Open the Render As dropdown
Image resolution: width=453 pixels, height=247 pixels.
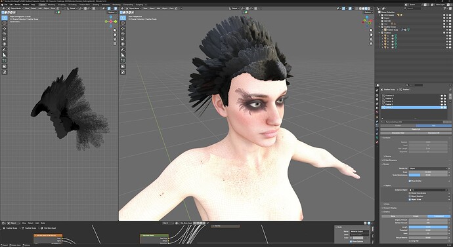click(428, 168)
